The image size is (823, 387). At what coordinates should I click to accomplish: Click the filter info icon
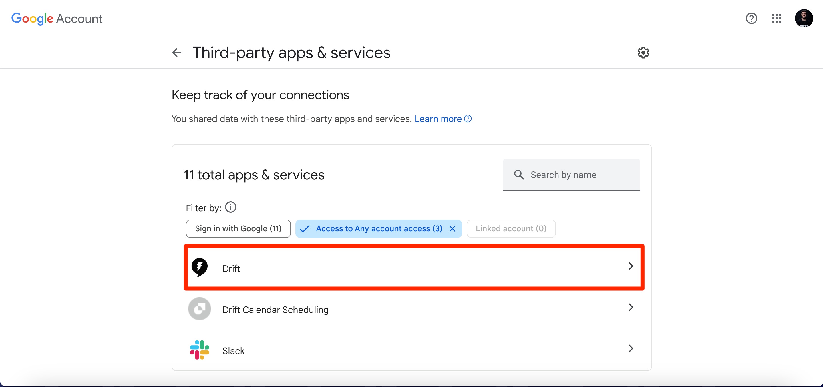pos(231,207)
